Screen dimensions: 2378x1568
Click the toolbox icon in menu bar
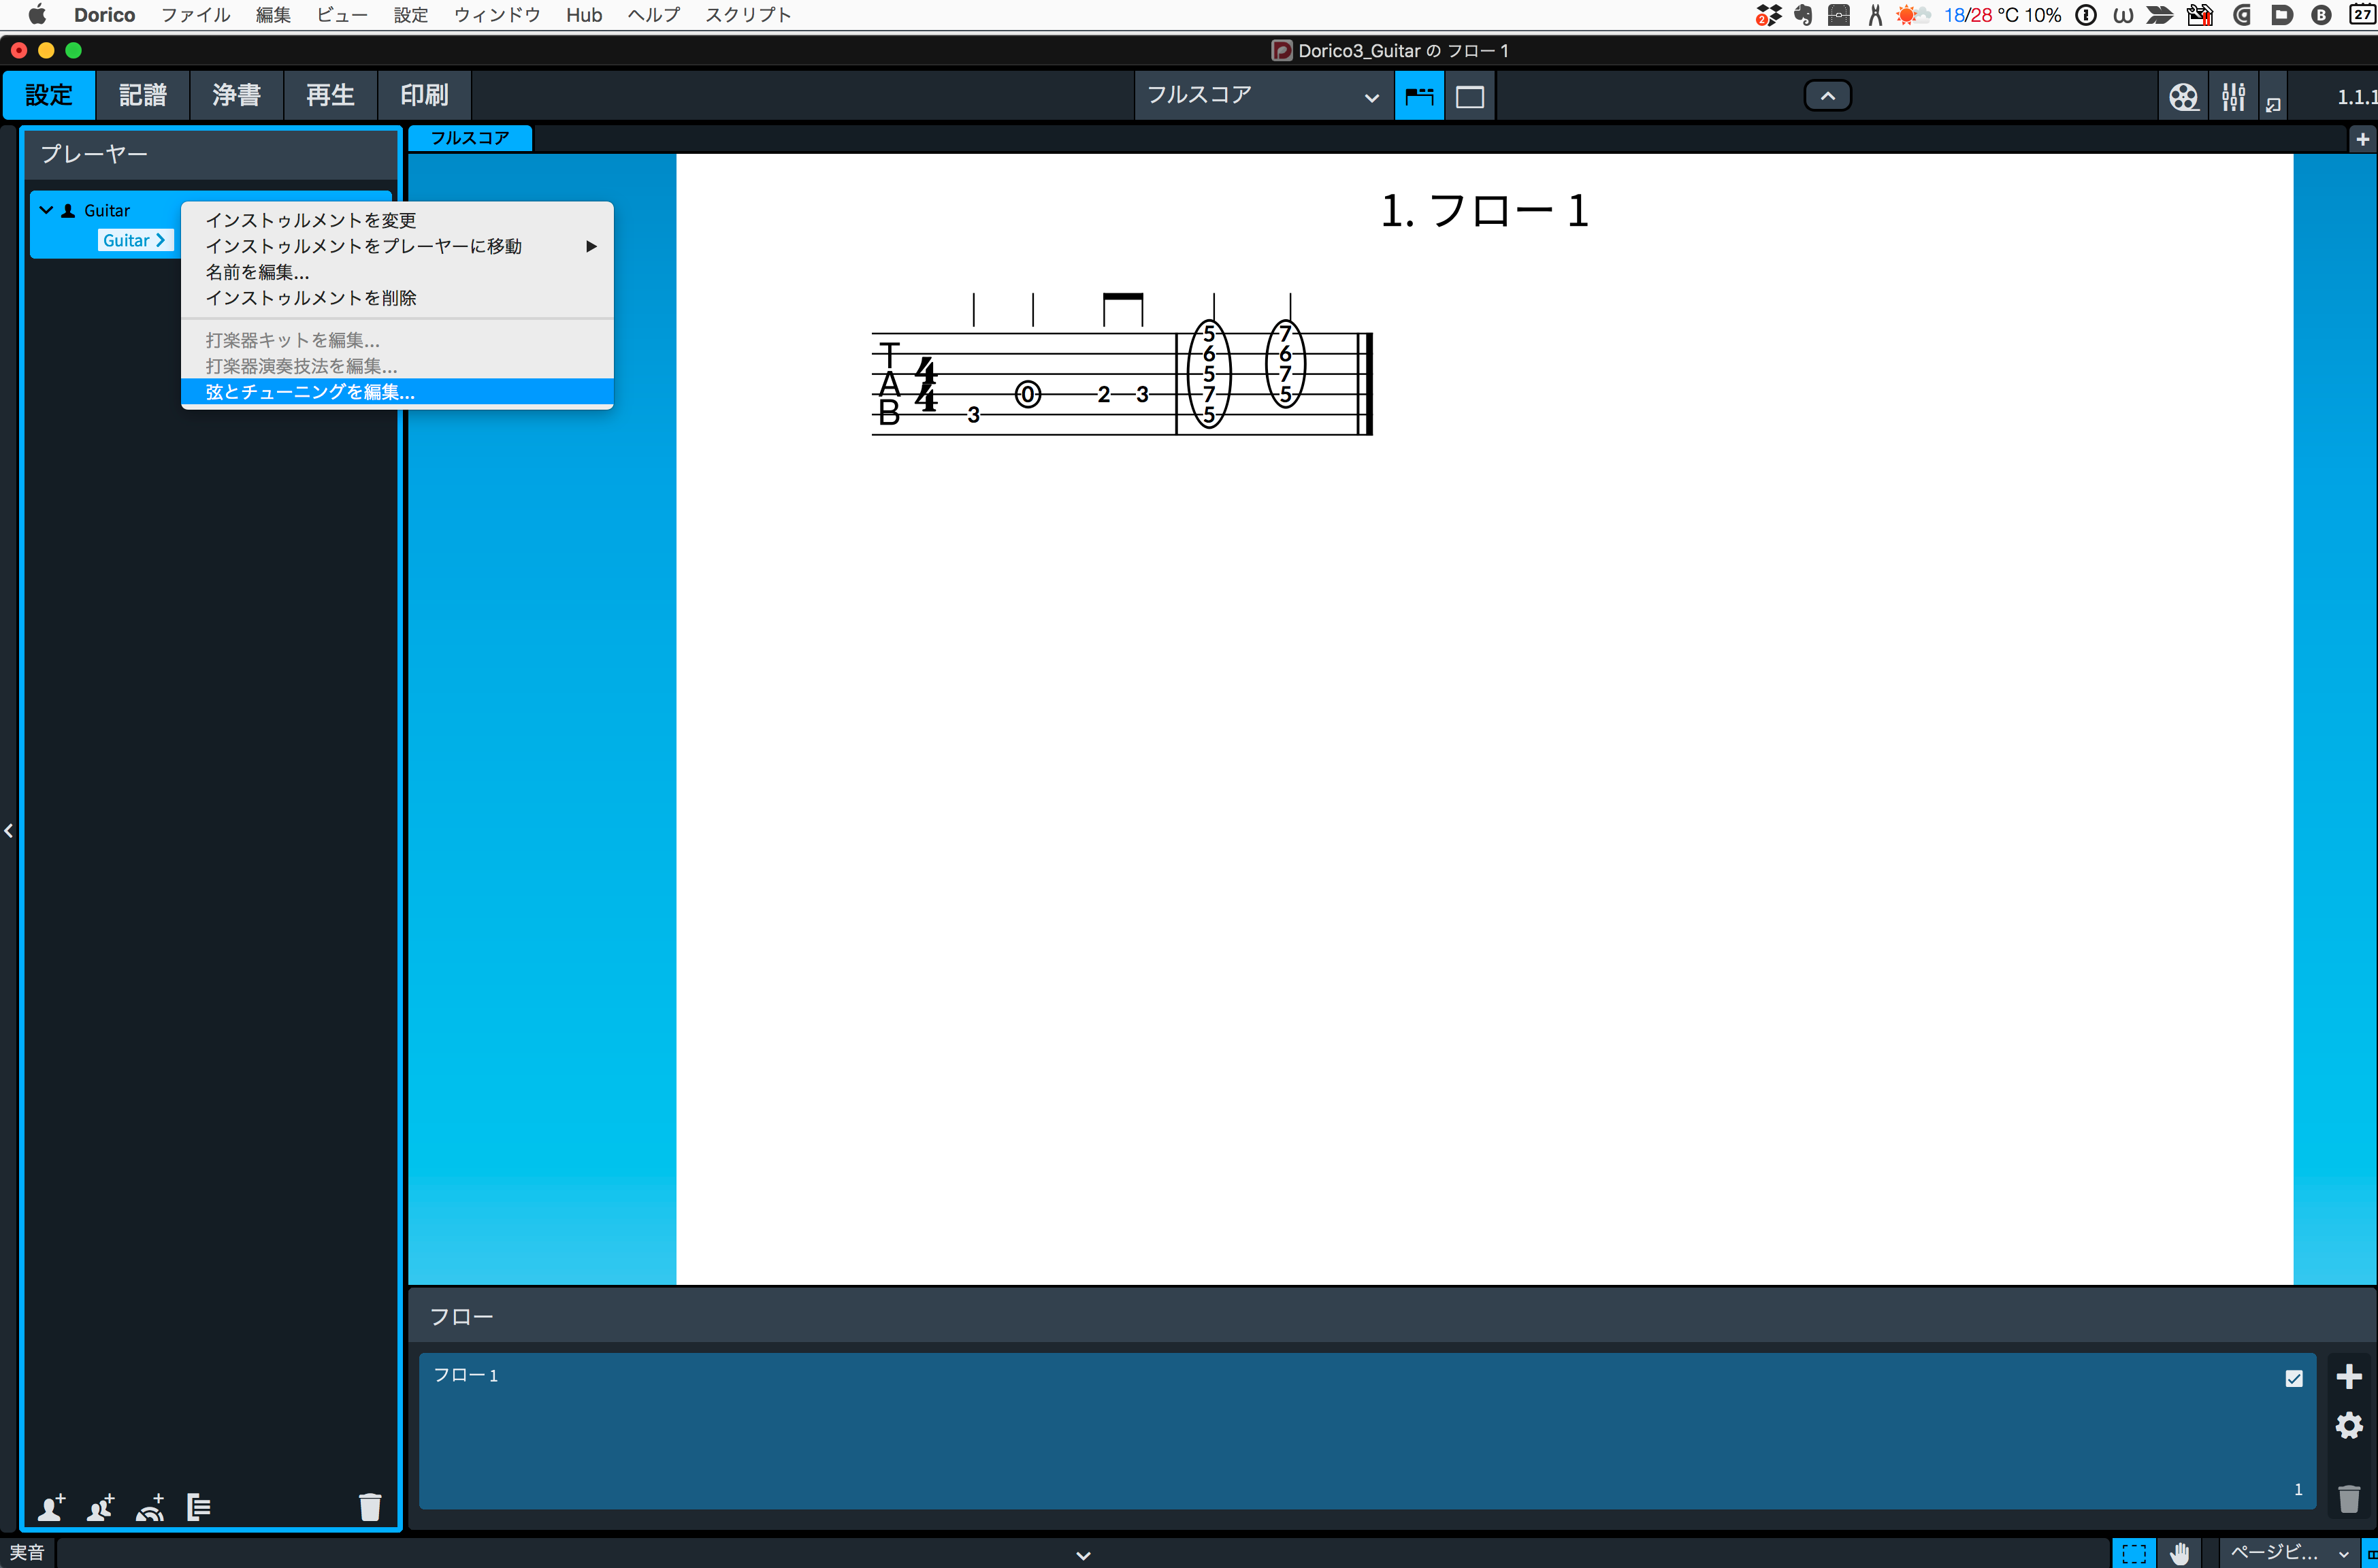pyautogui.click(x=1838, y=15)
